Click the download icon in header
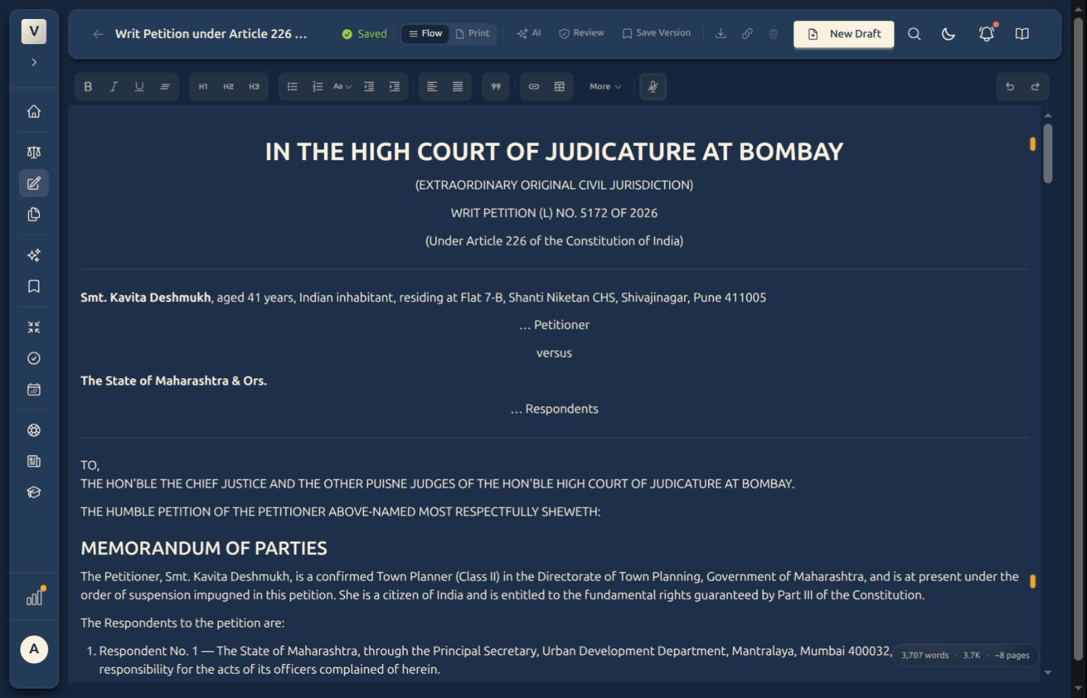Image resolution: width=1087 pixels, height=698 pixels. [x=721, y=34]
